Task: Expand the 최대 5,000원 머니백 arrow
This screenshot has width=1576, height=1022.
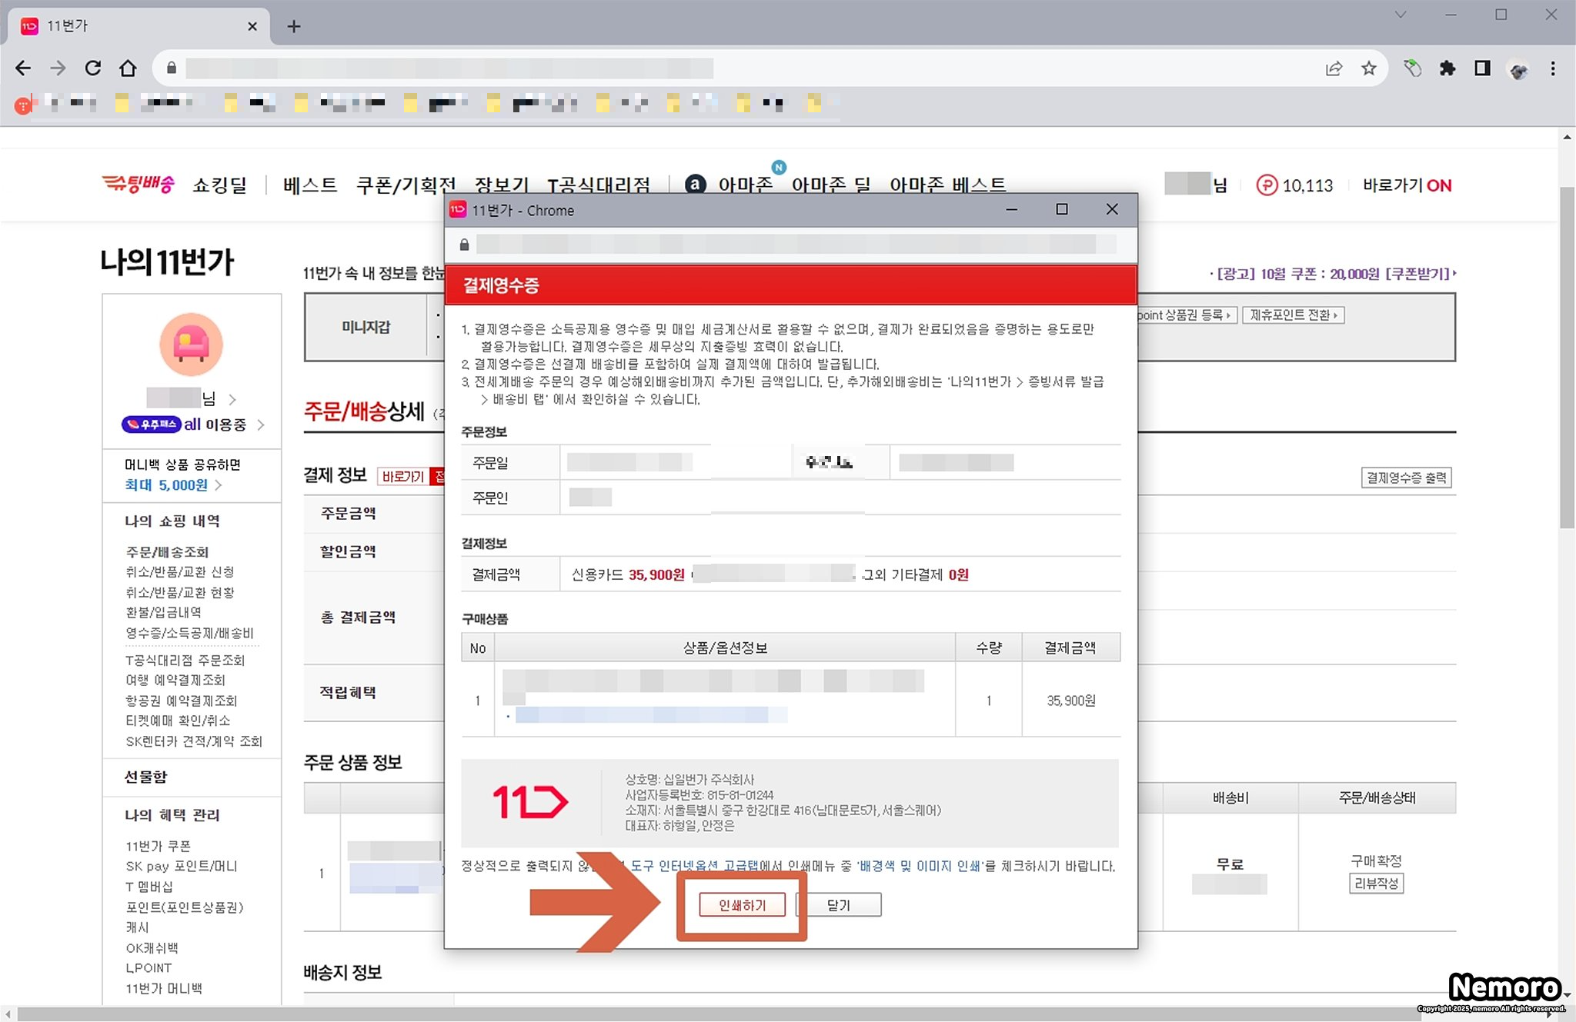Action: click(219, 485)
